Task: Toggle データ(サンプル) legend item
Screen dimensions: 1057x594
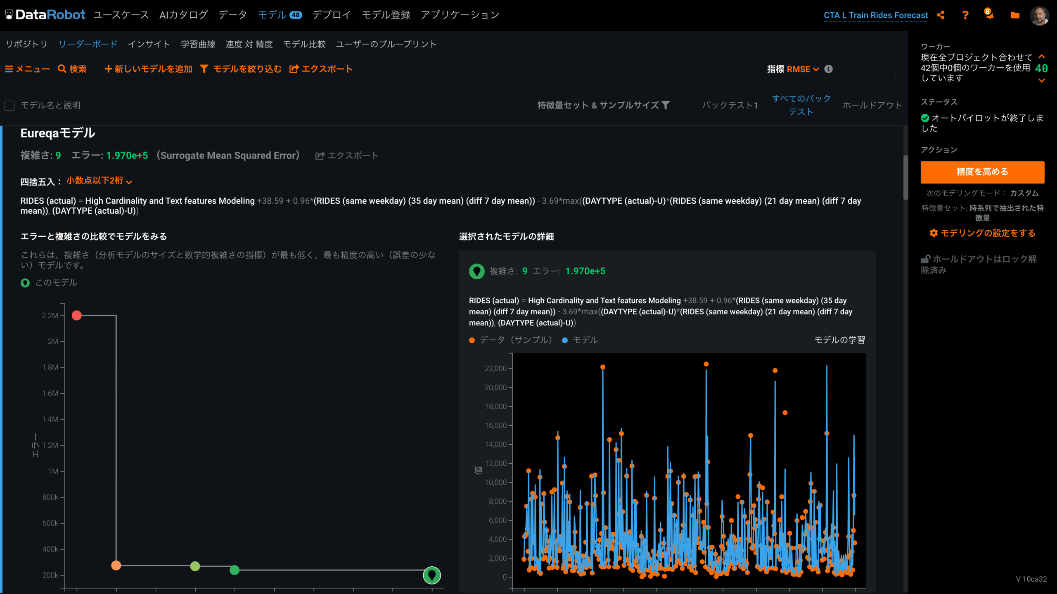Action: click(511, 340)
